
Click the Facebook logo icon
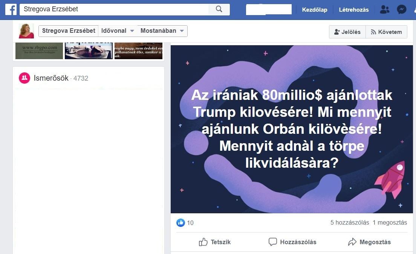[x=11, y=9]
